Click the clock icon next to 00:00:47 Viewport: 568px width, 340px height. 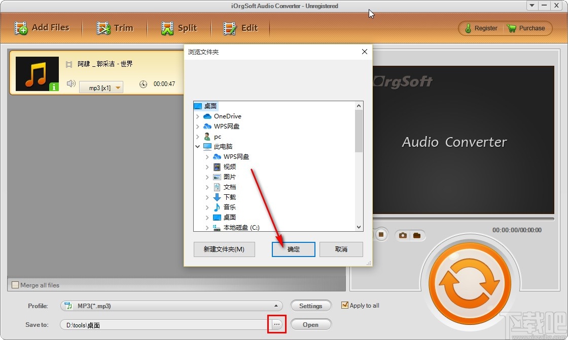[144, 84]
